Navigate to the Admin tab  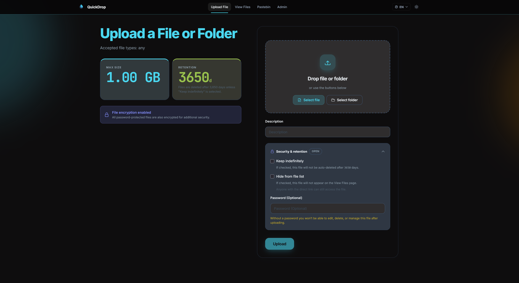[x=282, y=7]
